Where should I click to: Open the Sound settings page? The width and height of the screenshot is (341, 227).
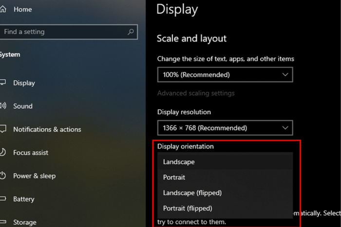coord(23,106)
